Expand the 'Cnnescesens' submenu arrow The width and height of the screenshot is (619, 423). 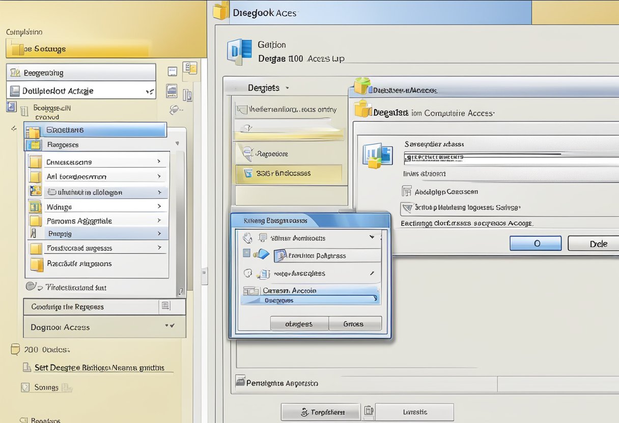click(x=159, y=162)
